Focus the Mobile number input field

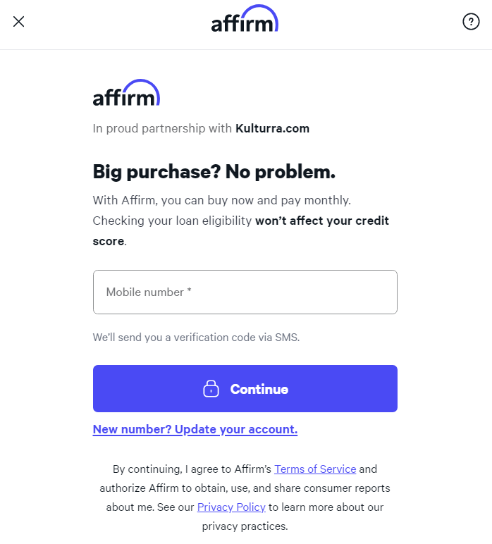[x=245, y=292]
